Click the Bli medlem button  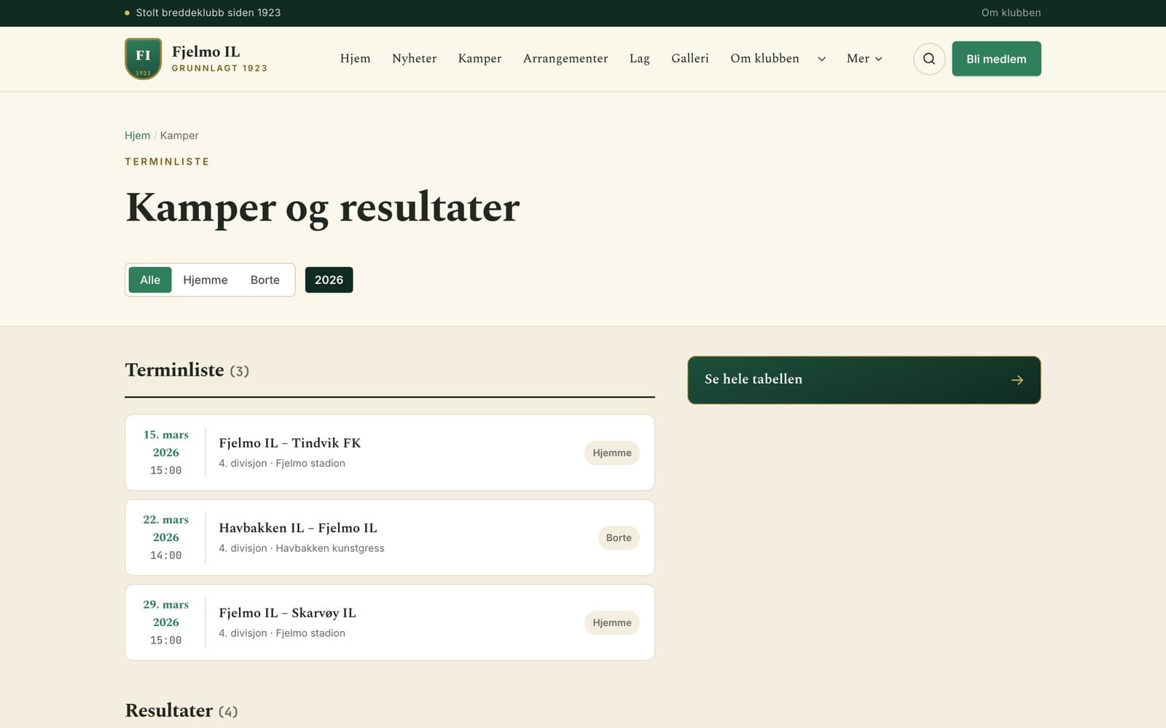(996, 59)
